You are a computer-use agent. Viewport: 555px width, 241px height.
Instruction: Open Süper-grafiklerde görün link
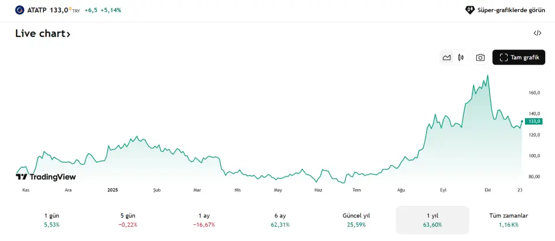point(510,10)
